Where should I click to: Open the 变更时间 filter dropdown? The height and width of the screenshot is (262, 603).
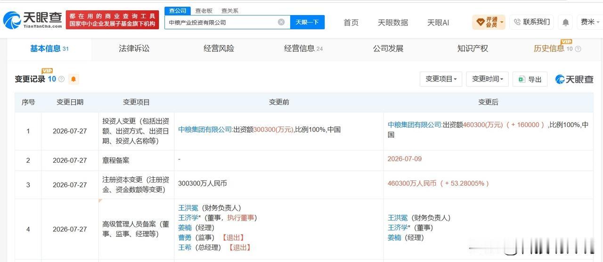coord(488,79)
